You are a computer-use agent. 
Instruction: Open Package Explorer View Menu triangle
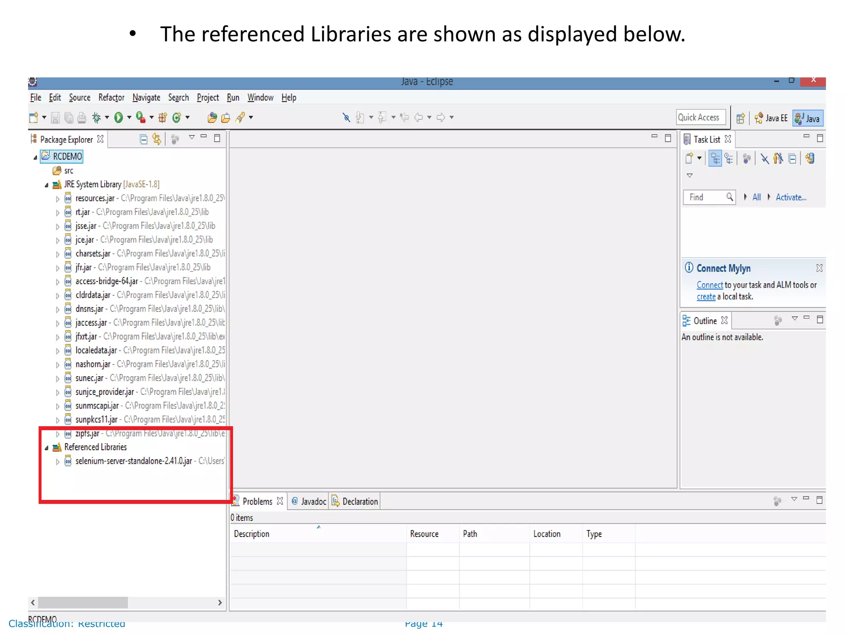click(x=191, y=137)
